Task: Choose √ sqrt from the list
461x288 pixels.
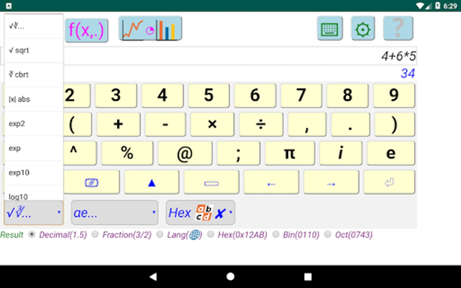Action: point(34,51)
